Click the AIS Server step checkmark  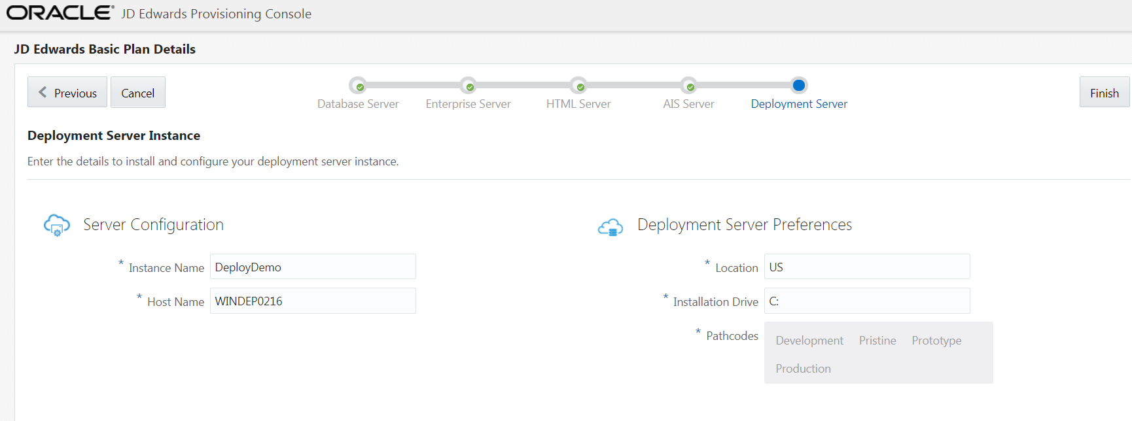coord(690,86)
